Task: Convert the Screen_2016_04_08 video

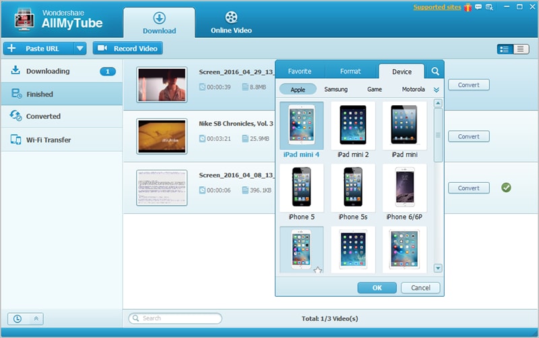Action: [x=468, y=188]
